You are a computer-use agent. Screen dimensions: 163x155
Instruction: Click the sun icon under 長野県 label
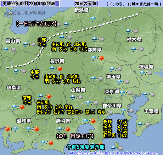pyautogui.click(x=60, y=69)
